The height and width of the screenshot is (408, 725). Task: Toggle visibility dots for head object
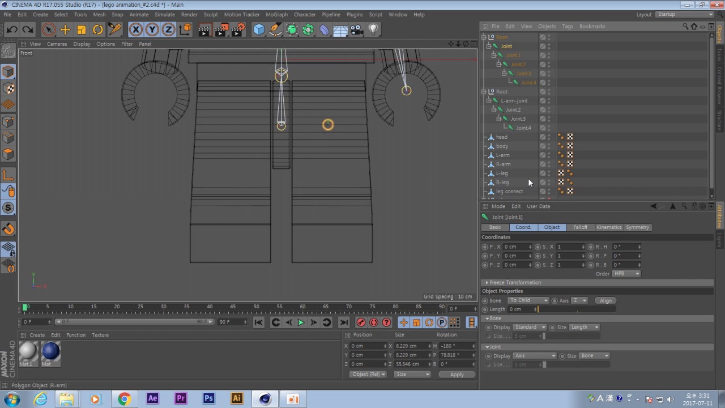pos(549,137)
